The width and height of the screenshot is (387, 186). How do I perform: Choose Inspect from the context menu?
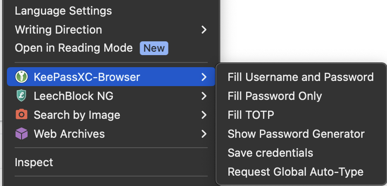click(x=34, y=162)
